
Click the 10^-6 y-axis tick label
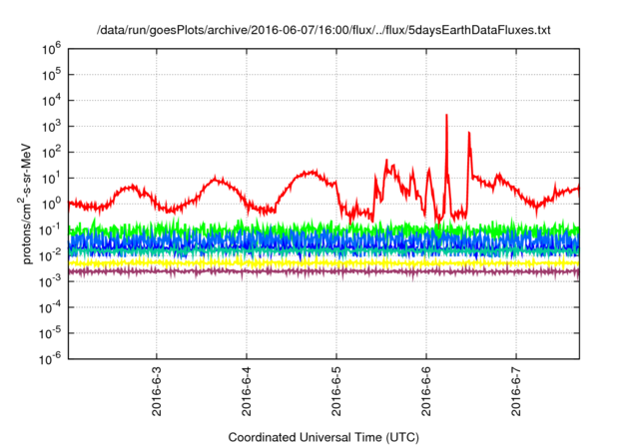[x=51, y=358]
